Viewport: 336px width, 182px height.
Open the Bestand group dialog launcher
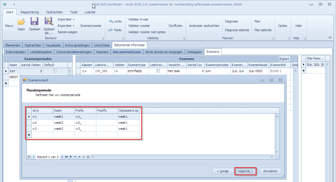(103, 39)
